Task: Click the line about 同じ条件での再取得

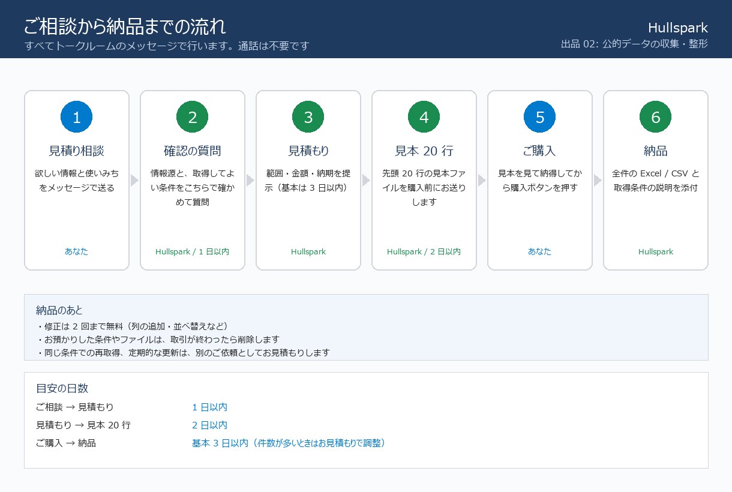Action: [x=183, y=352]
